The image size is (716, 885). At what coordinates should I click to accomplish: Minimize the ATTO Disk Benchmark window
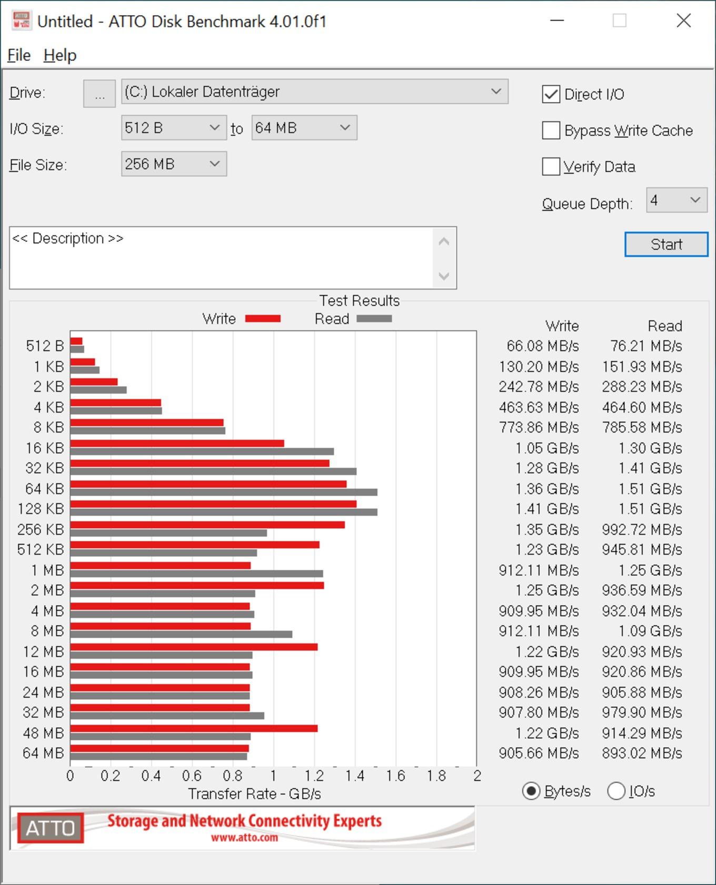557,21
